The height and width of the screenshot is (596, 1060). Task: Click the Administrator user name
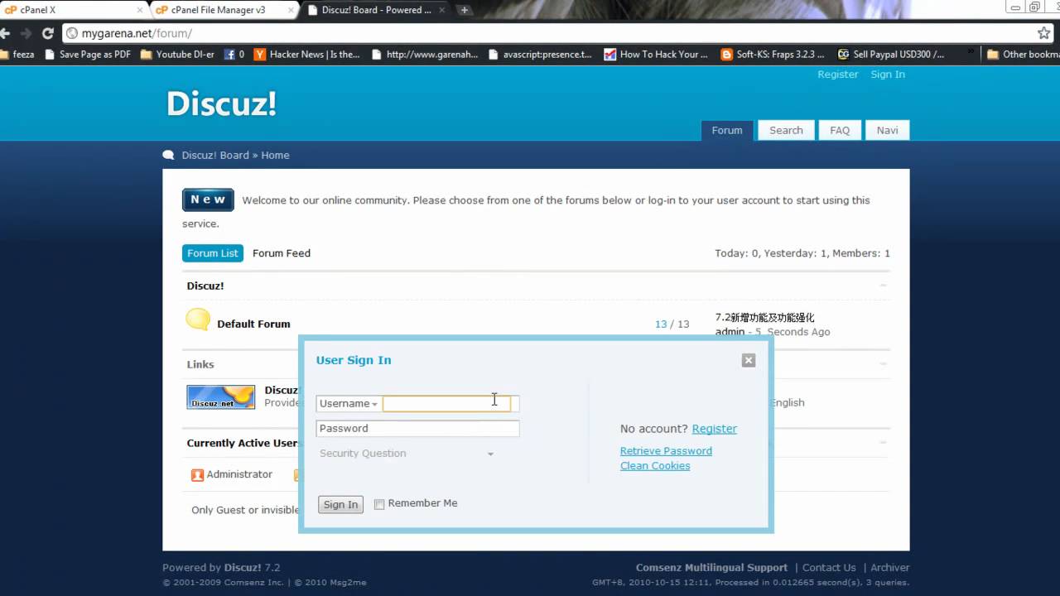click(x=239, y=474)
